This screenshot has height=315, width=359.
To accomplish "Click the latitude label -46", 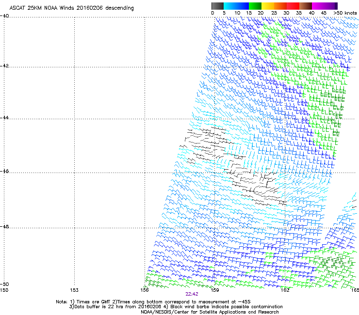I will (x=4, y=171).
